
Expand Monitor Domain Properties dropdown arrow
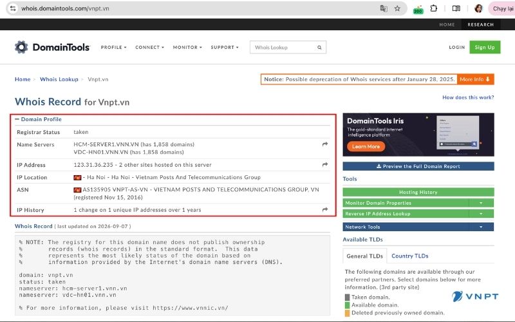click(481, 203)
